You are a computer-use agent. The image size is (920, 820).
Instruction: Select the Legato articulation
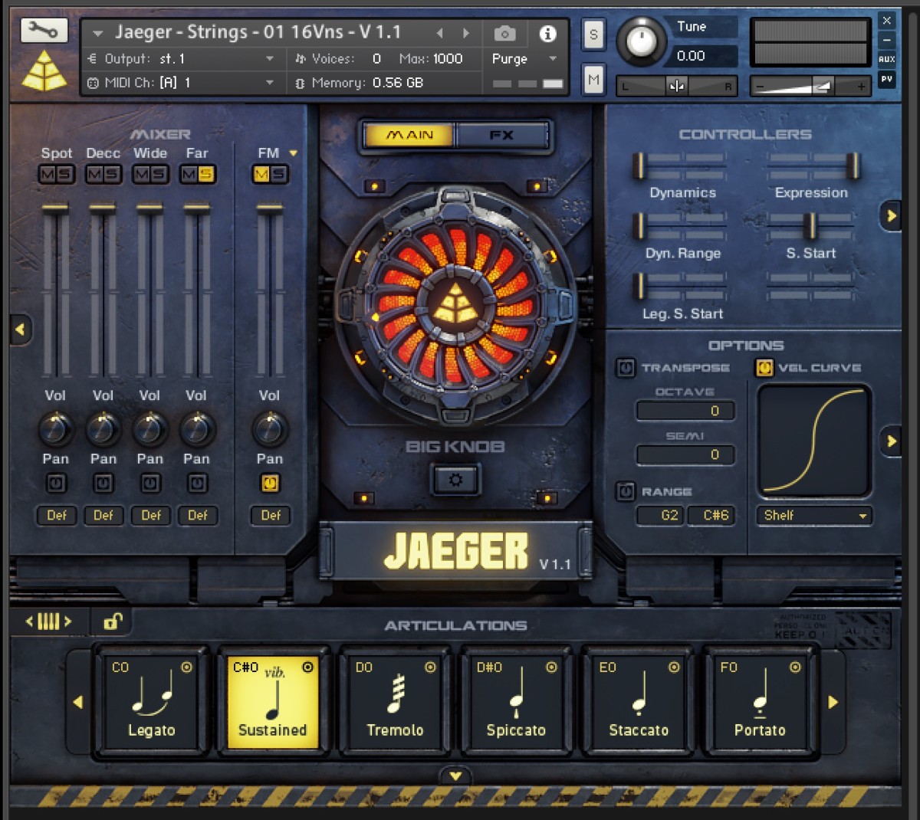(151, 701)
